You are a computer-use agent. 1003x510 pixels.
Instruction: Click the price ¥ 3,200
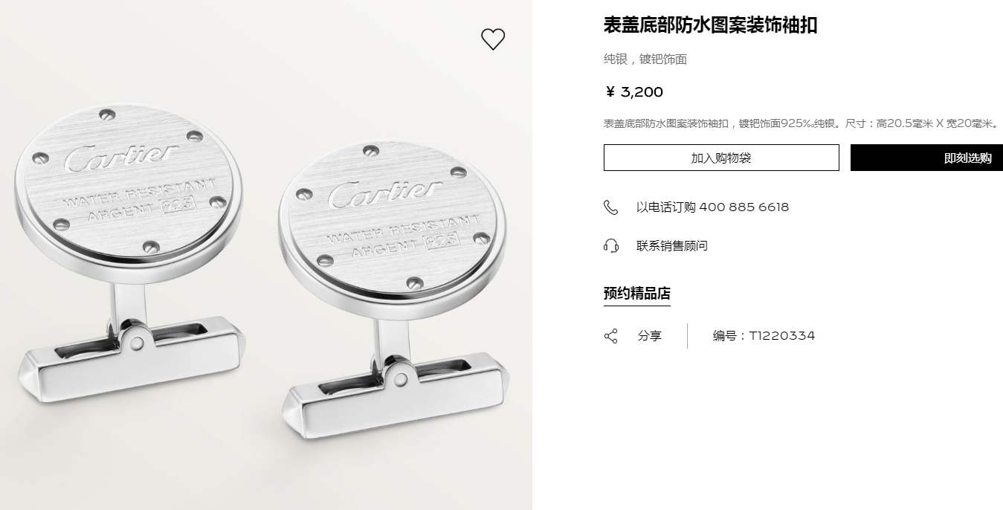click(x=634, y=92)
